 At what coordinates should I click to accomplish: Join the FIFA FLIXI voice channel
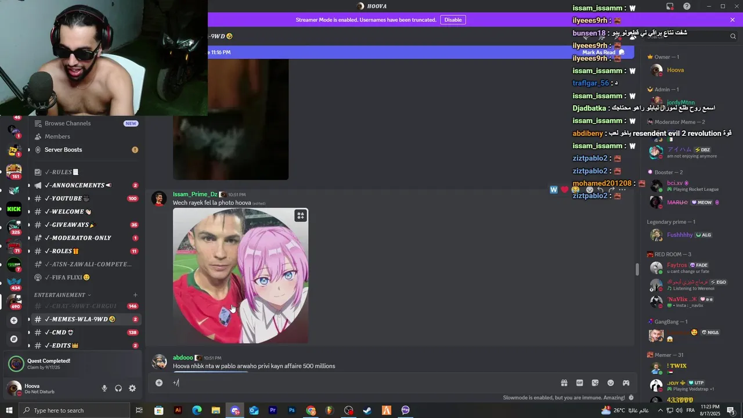click(85, 278)
